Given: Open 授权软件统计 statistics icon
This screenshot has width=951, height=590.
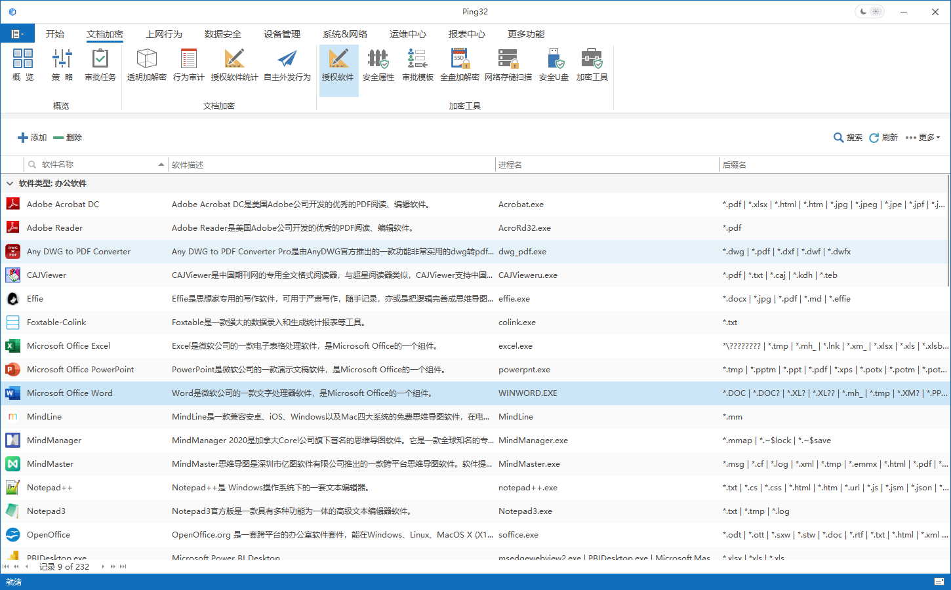Looking at the screenshot, I should [234, 65].
